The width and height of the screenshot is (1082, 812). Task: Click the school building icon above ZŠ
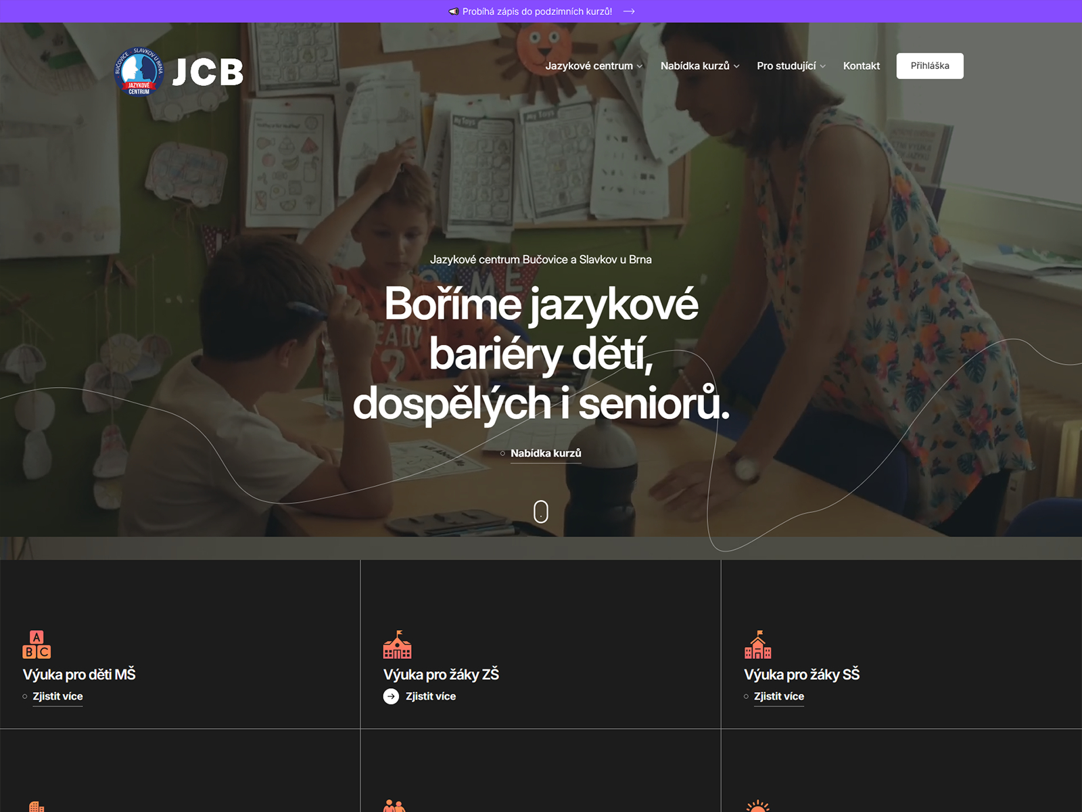[x=397, y=645]
